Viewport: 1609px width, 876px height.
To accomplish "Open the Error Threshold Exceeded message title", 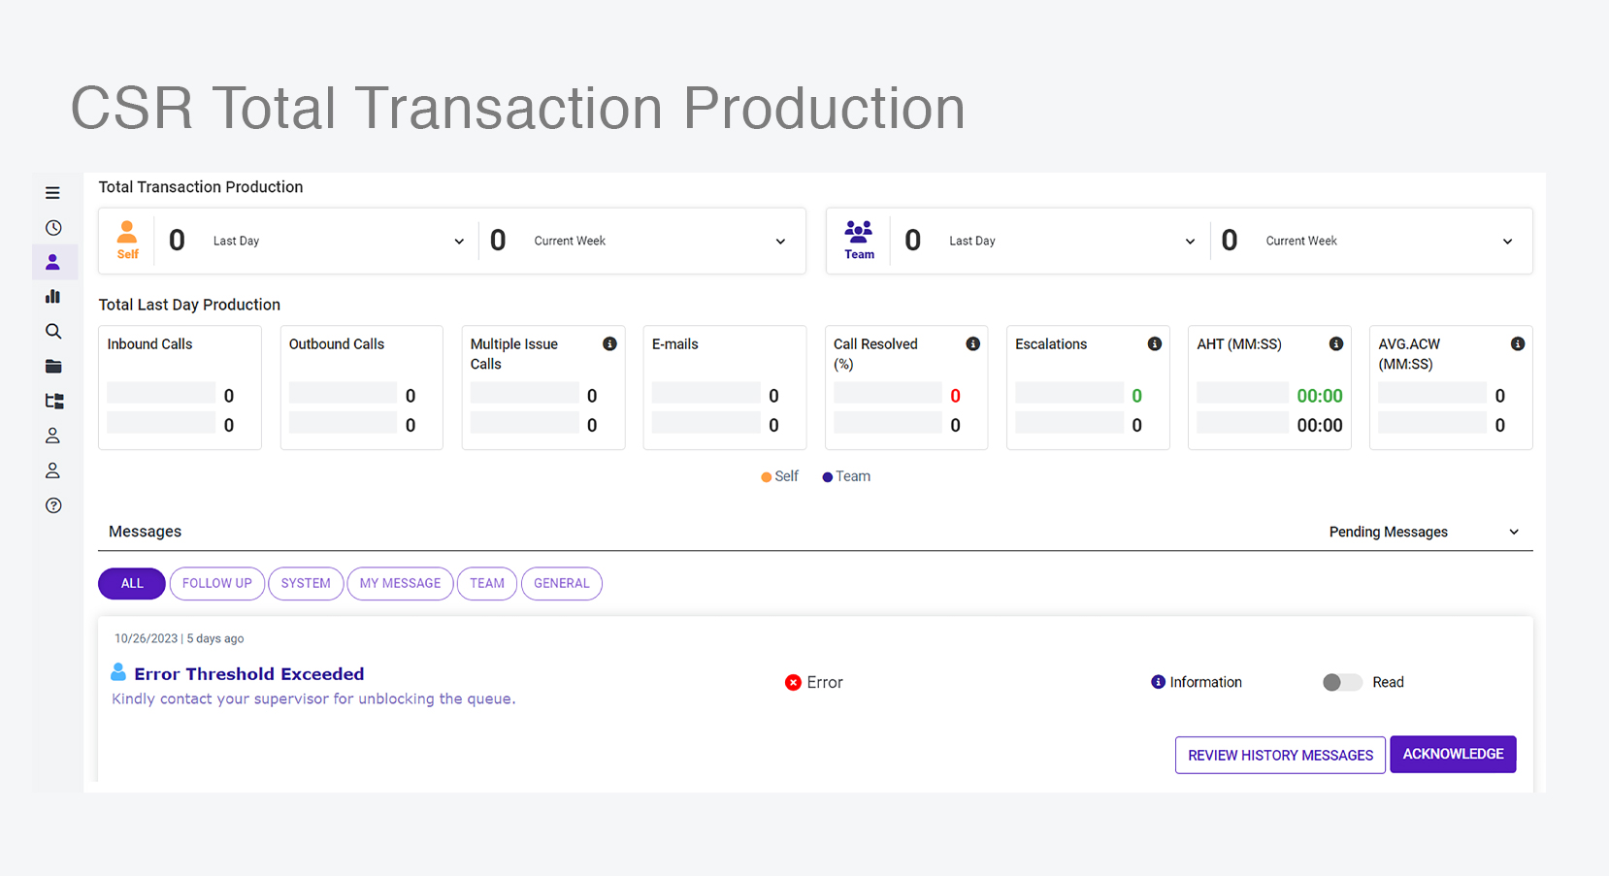I will click(249, 674).
